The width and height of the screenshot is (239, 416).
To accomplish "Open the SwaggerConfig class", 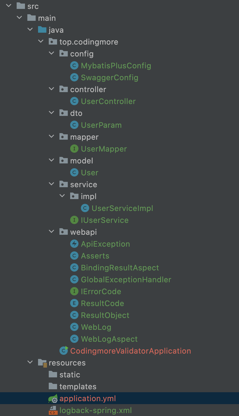I will coord(109,78).
